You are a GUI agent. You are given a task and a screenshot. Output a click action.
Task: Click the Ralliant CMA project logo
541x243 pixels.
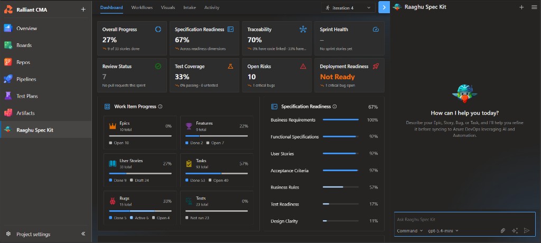[8, 10]
